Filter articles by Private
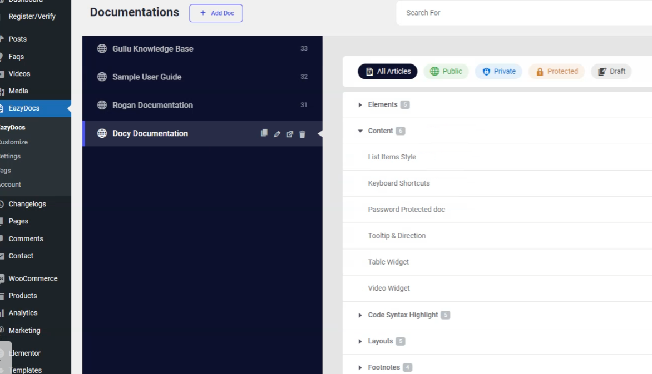The width and height of the screenshot is (652, 374). [498, 72]
